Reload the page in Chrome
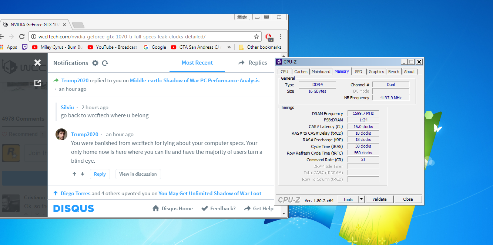 tap(22, 37)
